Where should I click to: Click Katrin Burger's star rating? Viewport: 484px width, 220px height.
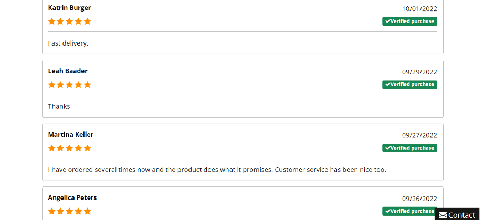click(69, 21)
